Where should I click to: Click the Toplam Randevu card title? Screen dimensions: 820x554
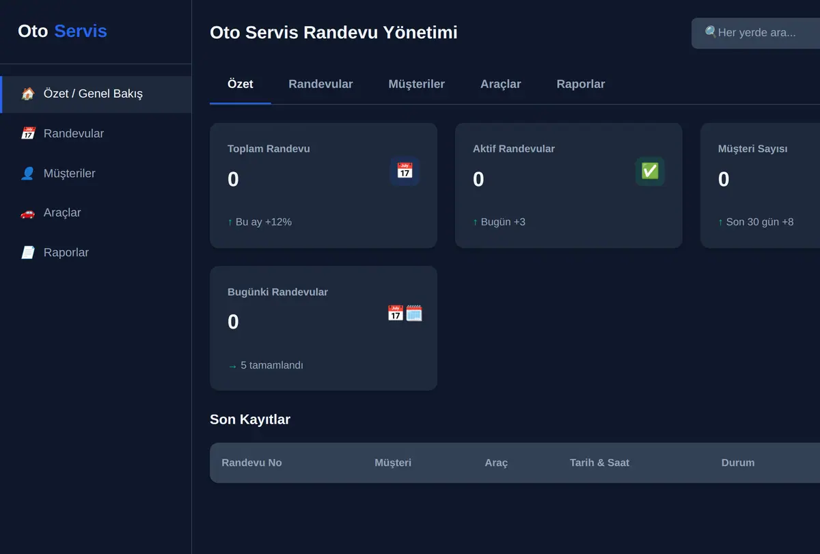(x=269, y=149)
